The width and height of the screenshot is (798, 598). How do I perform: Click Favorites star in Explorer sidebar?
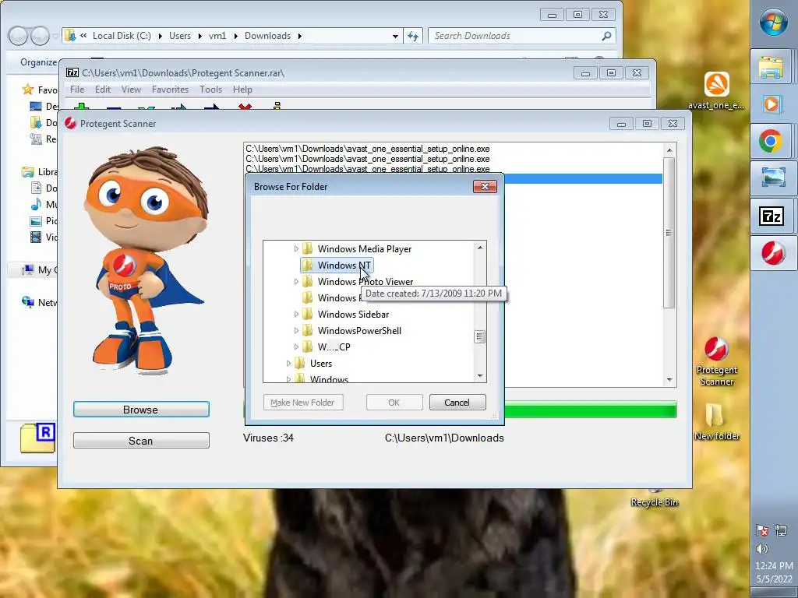27,90
